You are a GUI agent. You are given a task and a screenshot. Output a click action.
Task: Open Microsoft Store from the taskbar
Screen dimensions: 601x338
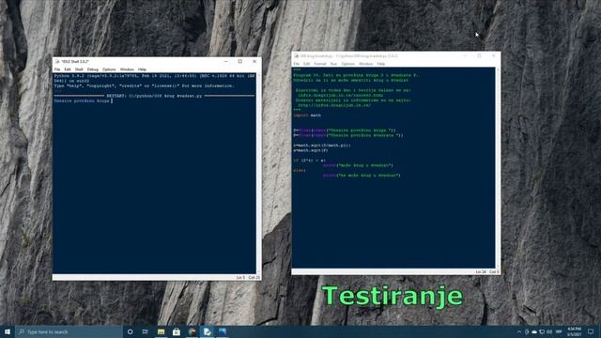click(x=177, y=331)
